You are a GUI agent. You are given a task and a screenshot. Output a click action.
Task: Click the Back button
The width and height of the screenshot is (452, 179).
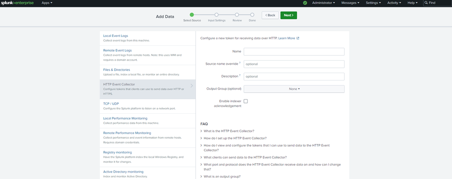270,15
